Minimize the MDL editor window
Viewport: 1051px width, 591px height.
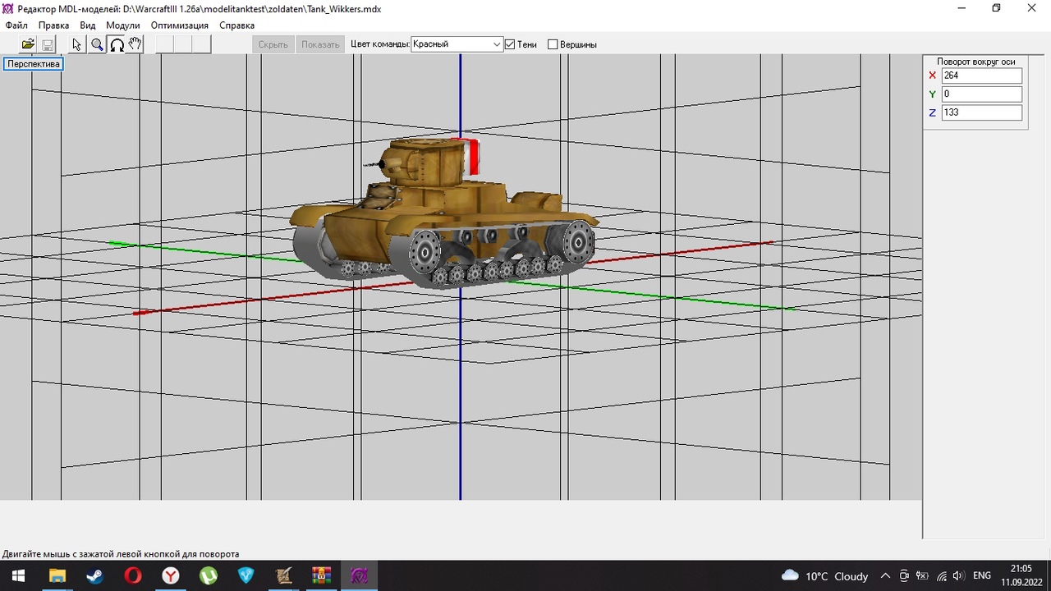pyautogui.click(x=961, y=8)
